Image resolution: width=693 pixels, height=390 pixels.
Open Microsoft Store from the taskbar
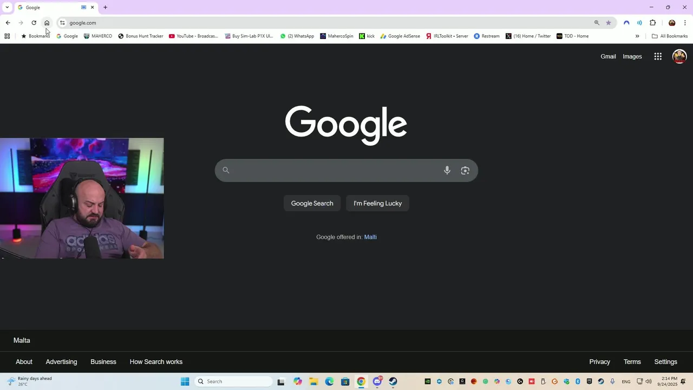(x=345, y=381)
